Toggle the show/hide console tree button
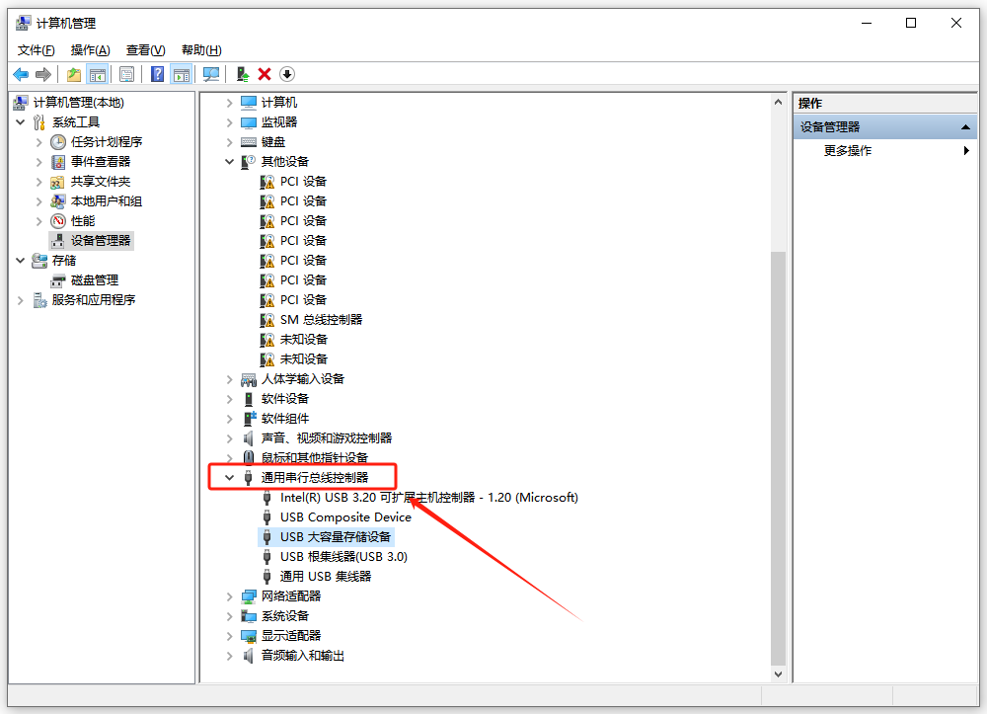Screen dimensions: 987x714 [97, 74]
